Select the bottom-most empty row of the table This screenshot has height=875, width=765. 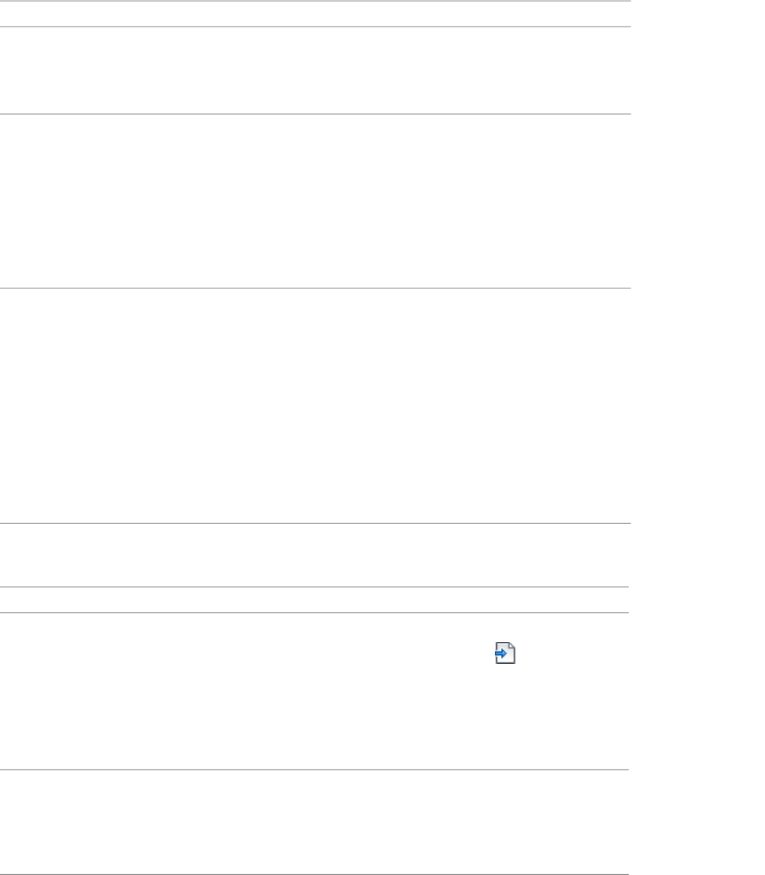pos(314,822)
